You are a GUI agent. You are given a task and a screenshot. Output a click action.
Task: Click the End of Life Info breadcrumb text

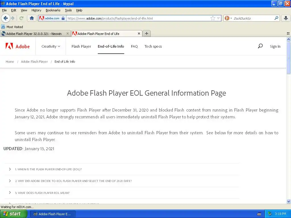coord(65,62)
